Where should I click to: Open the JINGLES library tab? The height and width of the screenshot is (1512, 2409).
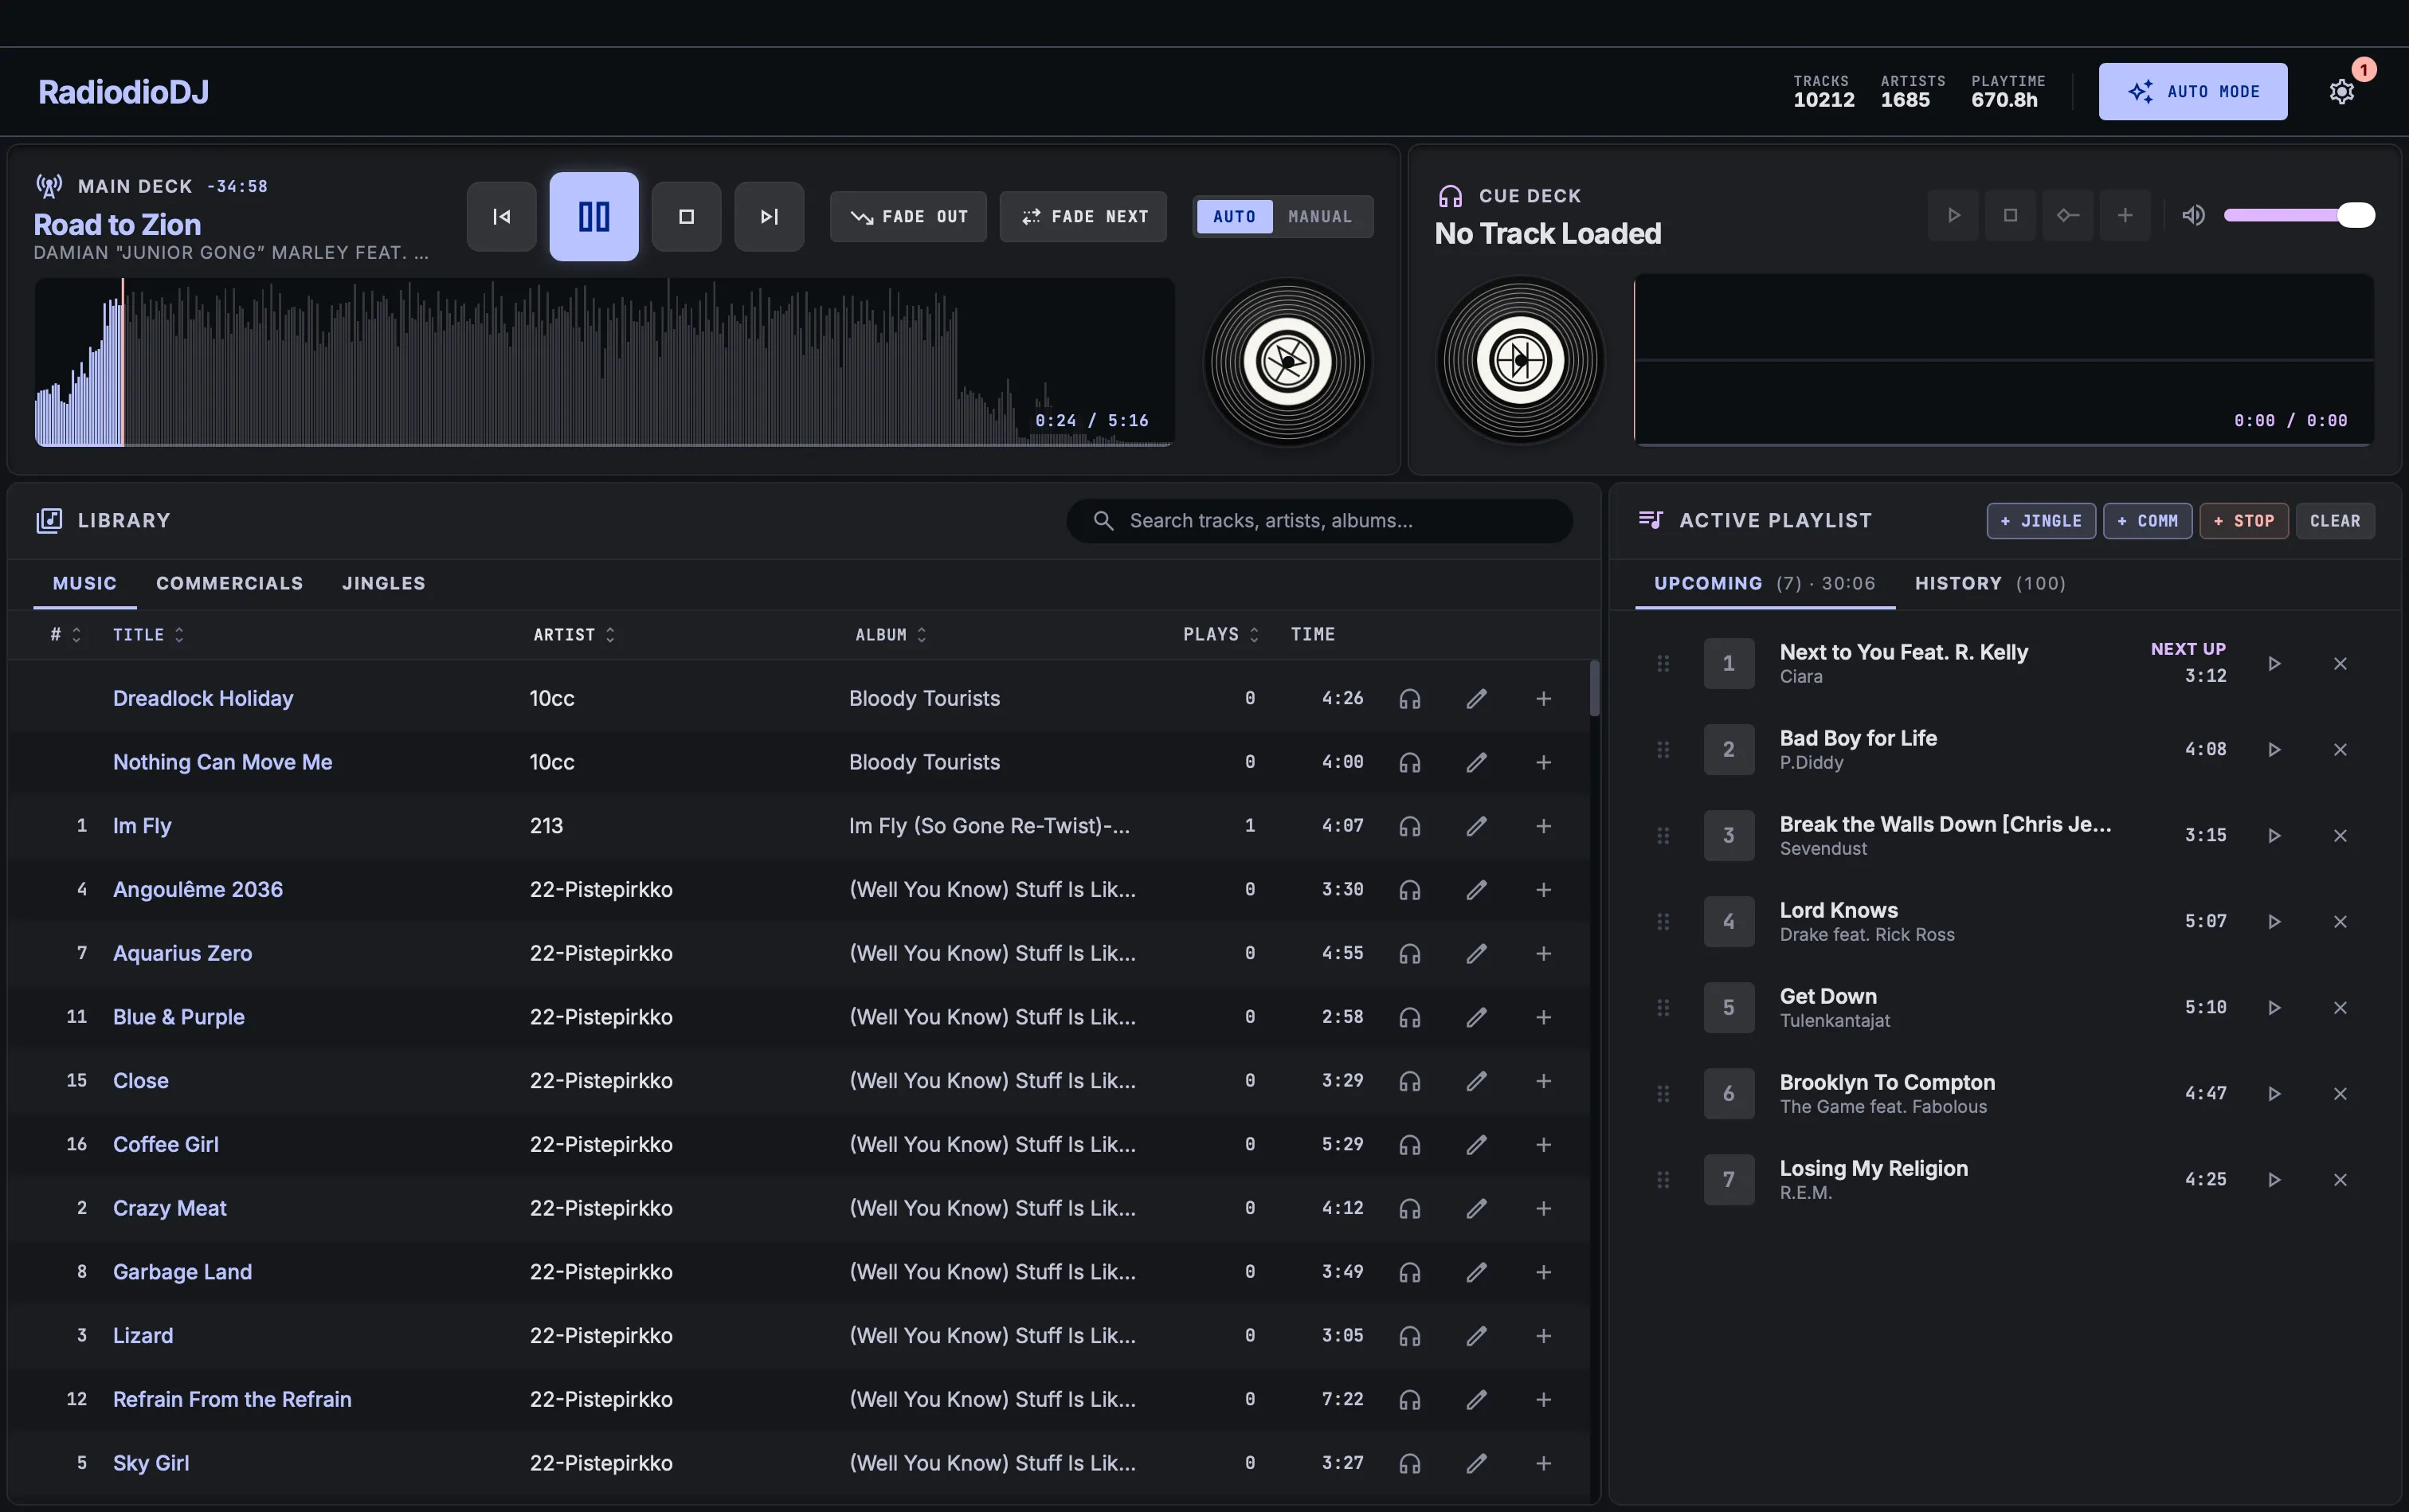[x=384, y=583]
